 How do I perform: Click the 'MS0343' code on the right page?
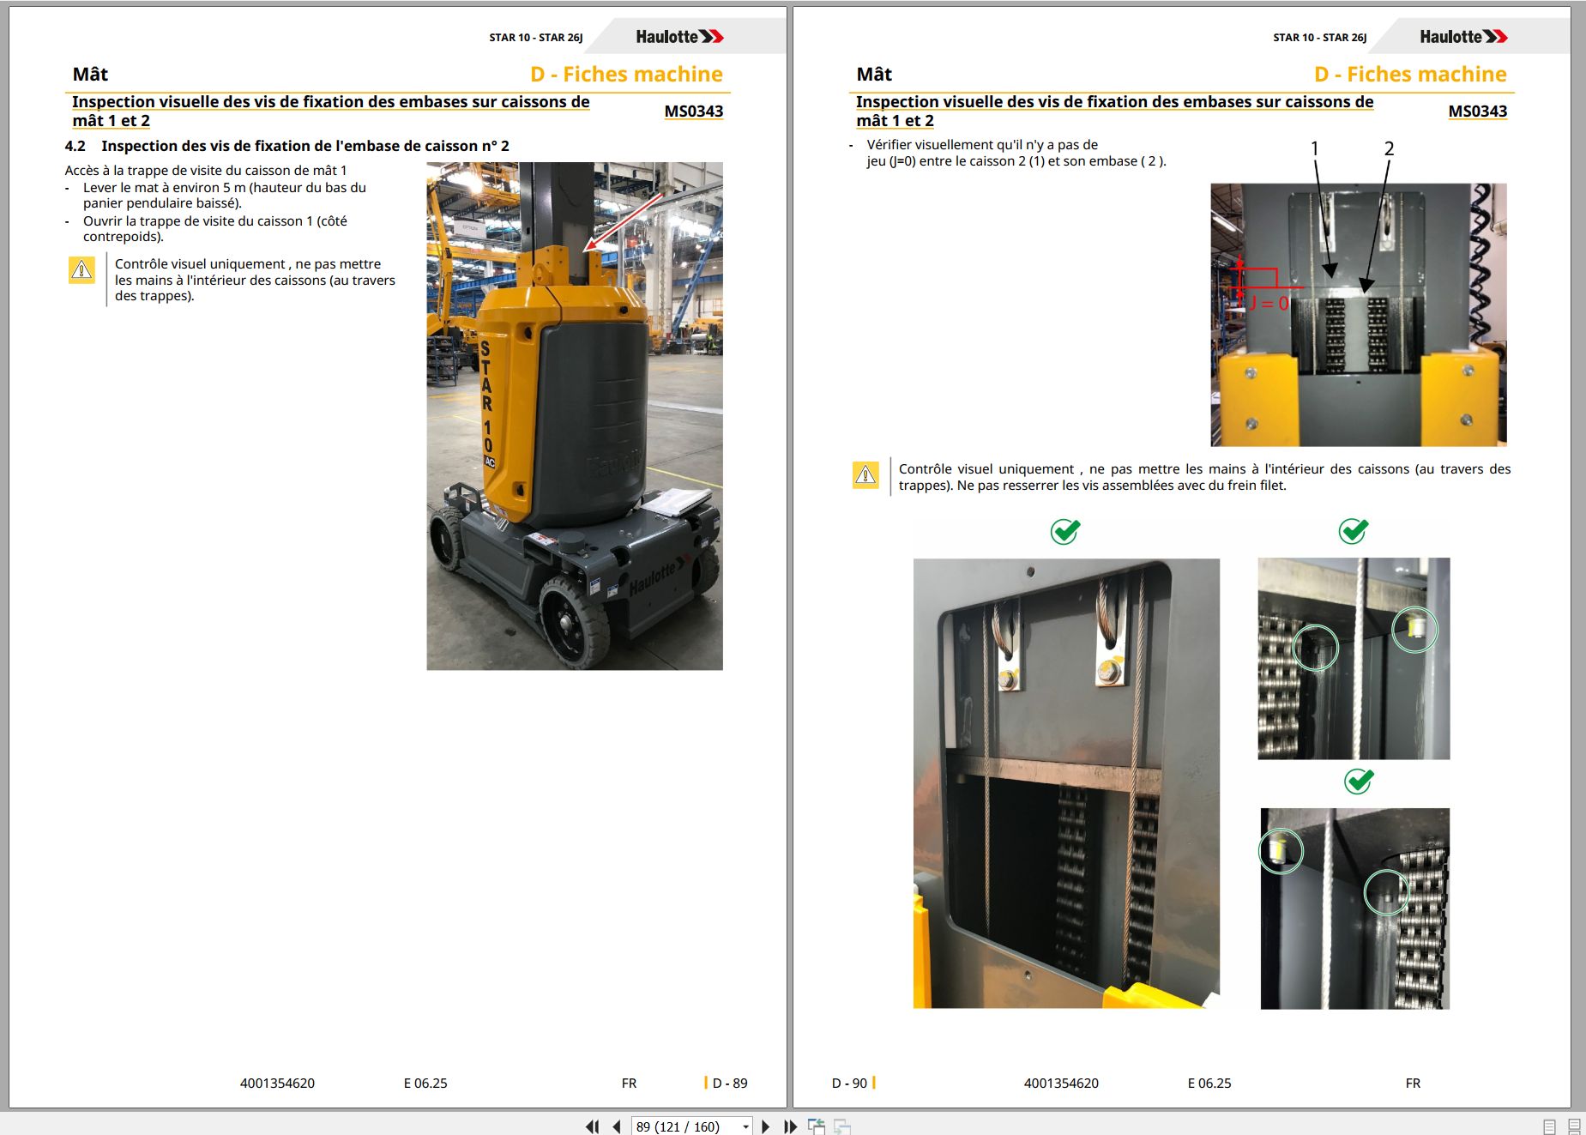1477,112
